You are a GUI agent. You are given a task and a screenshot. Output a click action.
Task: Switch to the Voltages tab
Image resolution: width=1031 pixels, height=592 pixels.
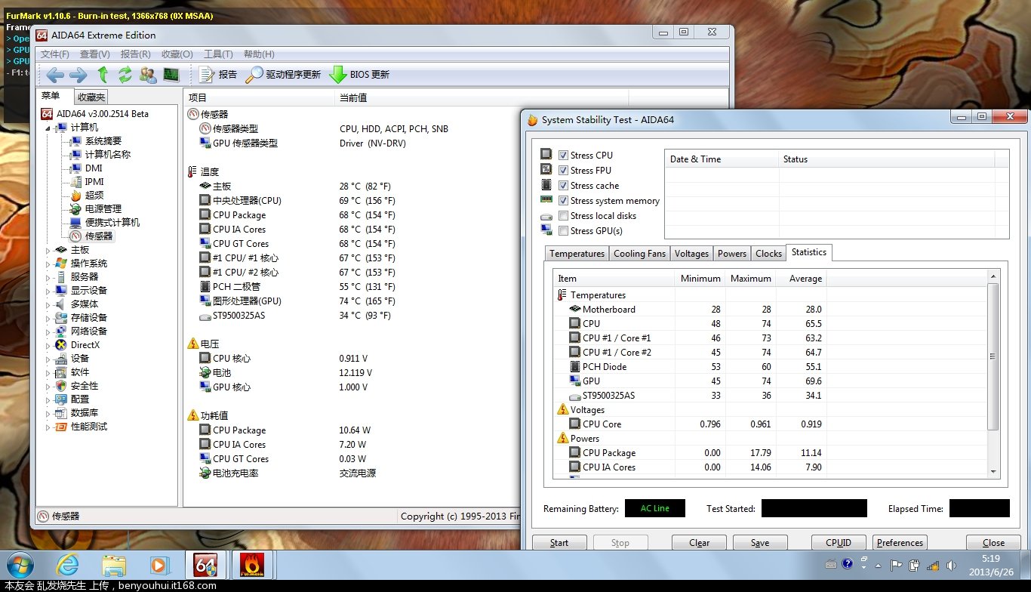point(691,254)
